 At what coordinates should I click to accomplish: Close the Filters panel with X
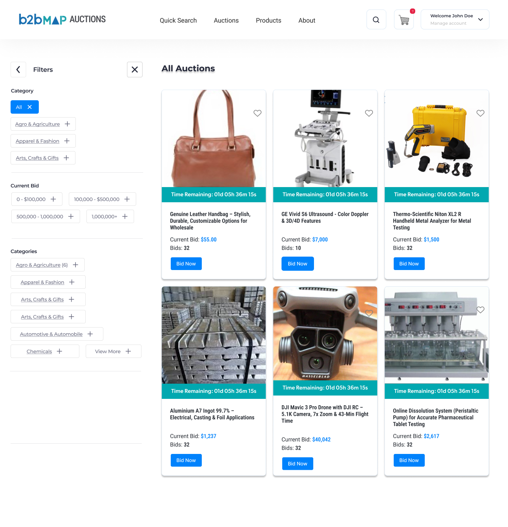coord(135,70)
